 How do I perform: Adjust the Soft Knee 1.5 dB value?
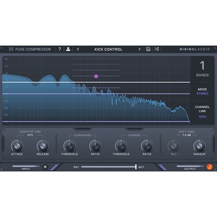point(187,135)
